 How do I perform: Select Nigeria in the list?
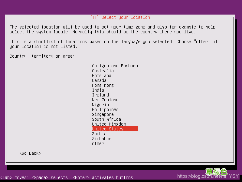[x=100, y=105]
